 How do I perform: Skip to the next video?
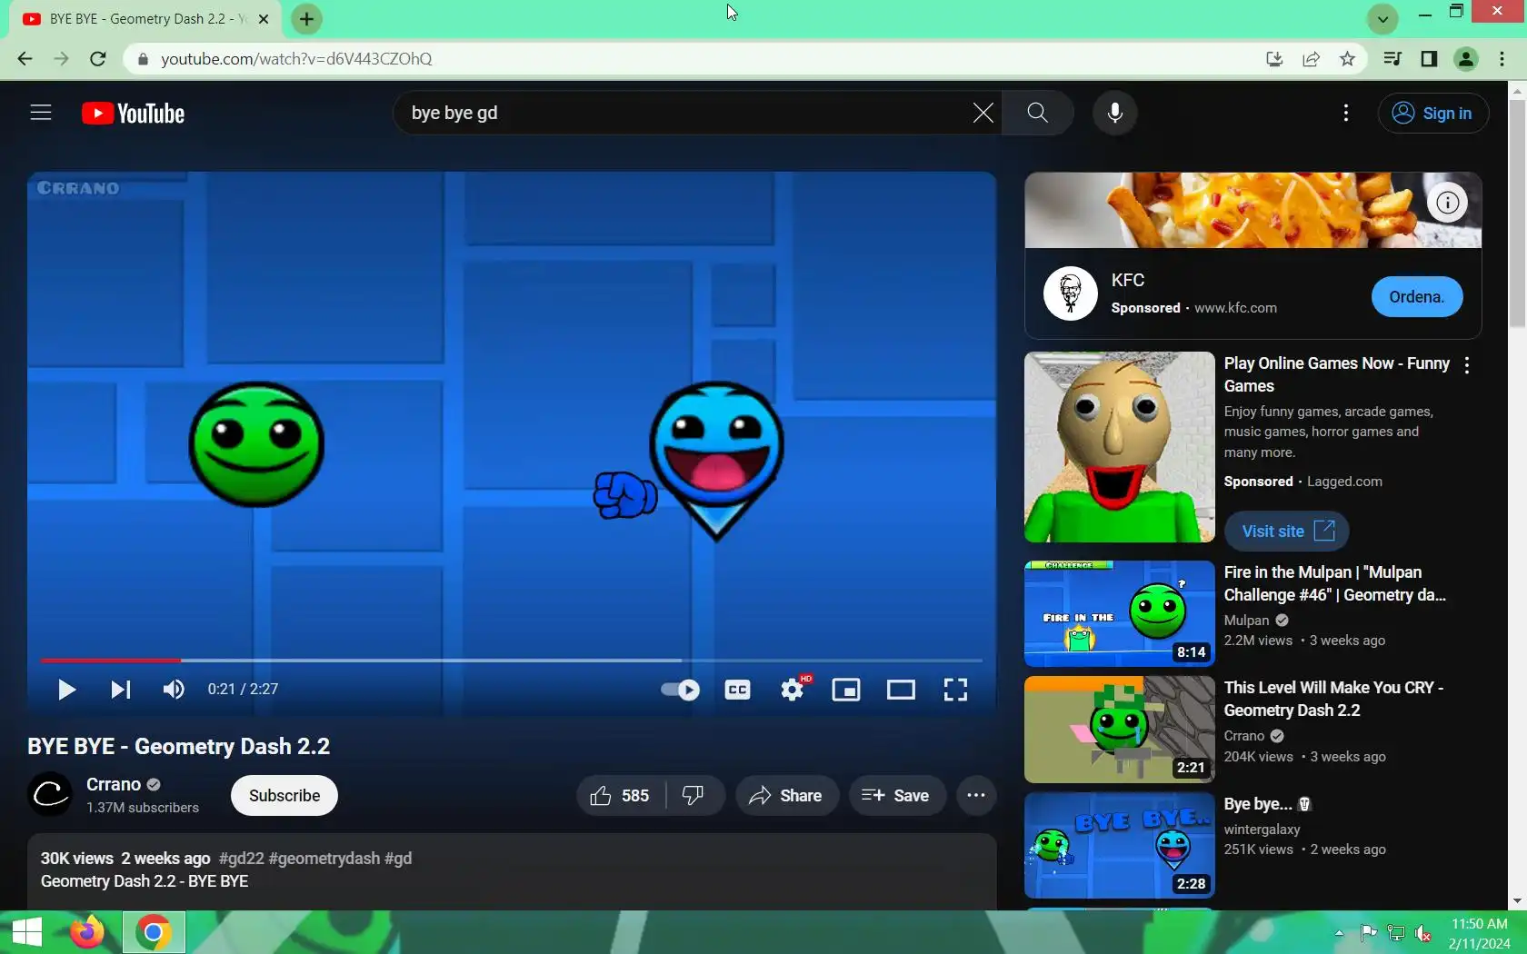120,690
